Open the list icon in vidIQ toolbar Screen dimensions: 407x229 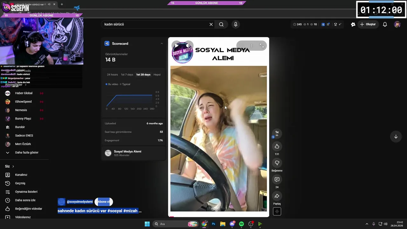tap(328, 24)
